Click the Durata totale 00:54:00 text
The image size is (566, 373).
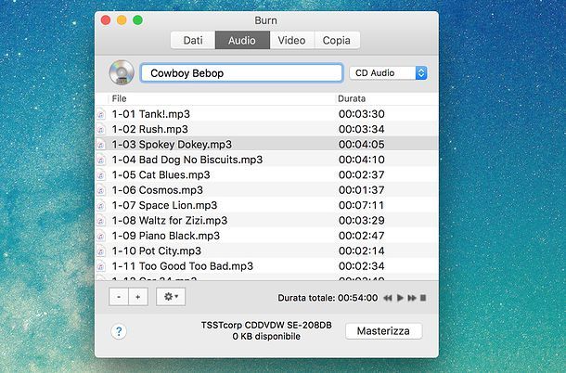[328, 298]
